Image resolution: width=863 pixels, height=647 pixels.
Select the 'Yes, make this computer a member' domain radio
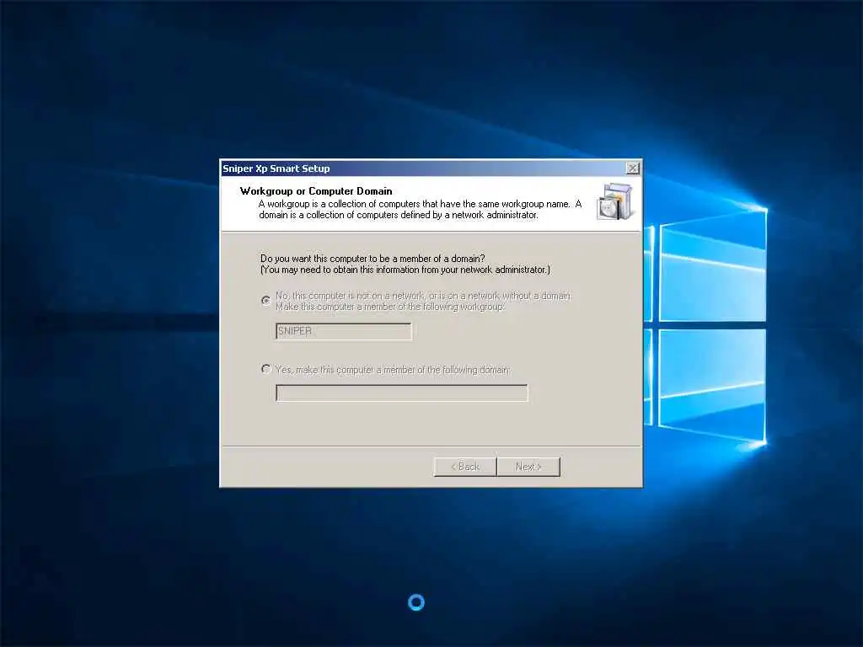point(265,369)
